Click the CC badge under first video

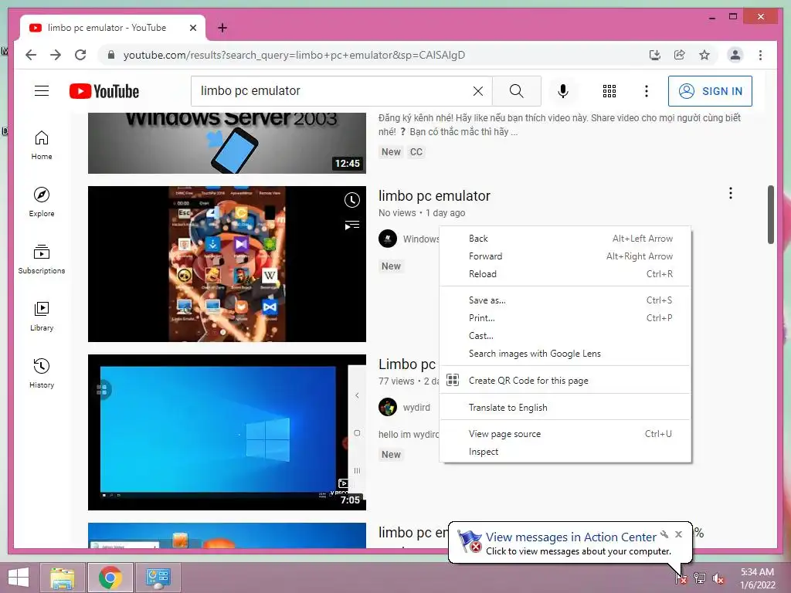pos(416,152)
